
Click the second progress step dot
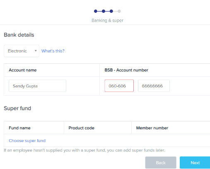pyautogui.click(x=104, y=11)
